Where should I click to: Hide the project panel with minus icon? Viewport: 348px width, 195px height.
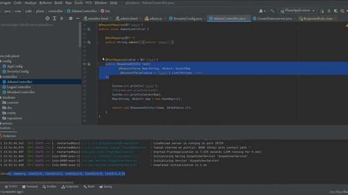coord(78,18)
